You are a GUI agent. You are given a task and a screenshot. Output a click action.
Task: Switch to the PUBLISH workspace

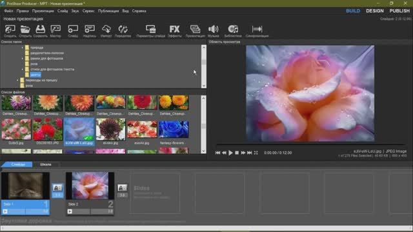click(x=399, y=11)
